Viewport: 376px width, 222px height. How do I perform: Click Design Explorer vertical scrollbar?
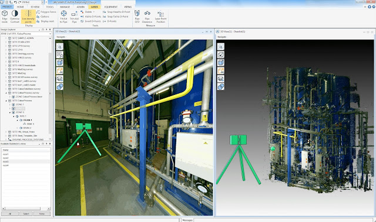[x=50, y=93]
